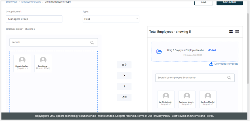Click the move selected left arrow
The width and height of the screenshot is (250, 121).
click(124, 87)
